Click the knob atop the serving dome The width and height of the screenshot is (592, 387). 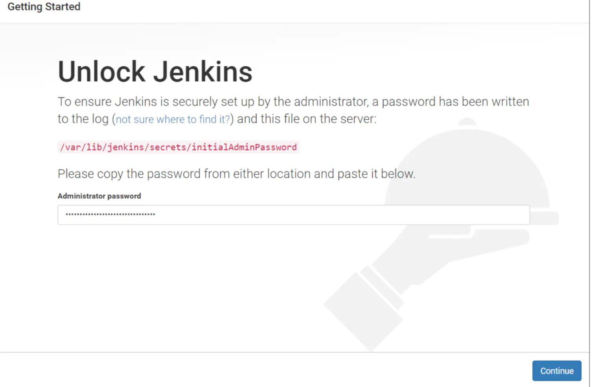(467, 122)
